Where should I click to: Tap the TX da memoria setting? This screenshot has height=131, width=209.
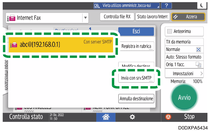(x=184, y=42)
